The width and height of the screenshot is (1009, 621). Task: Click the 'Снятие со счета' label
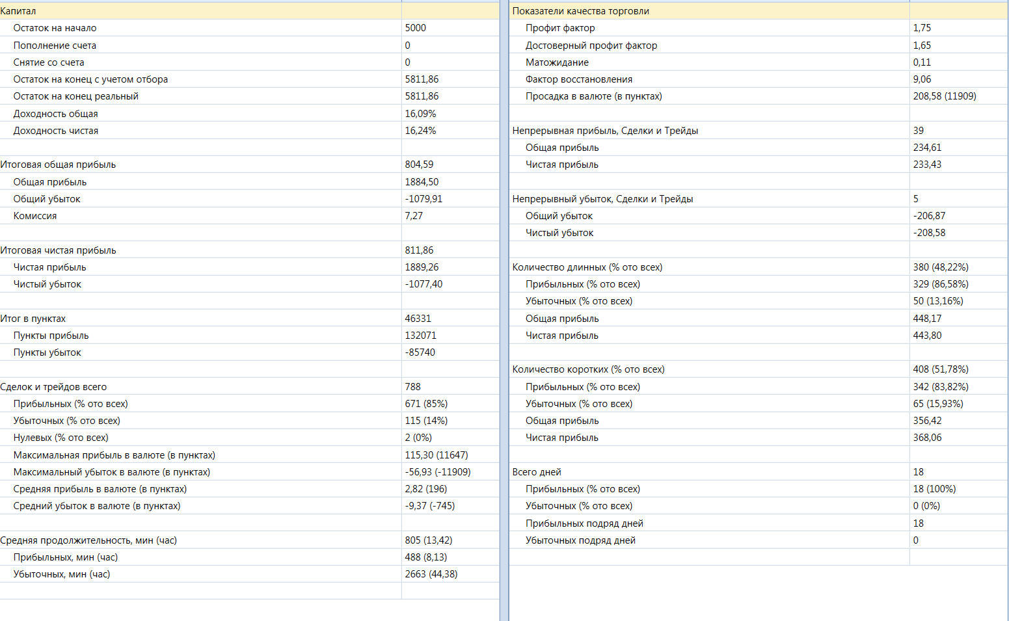(x=49, y=62)
